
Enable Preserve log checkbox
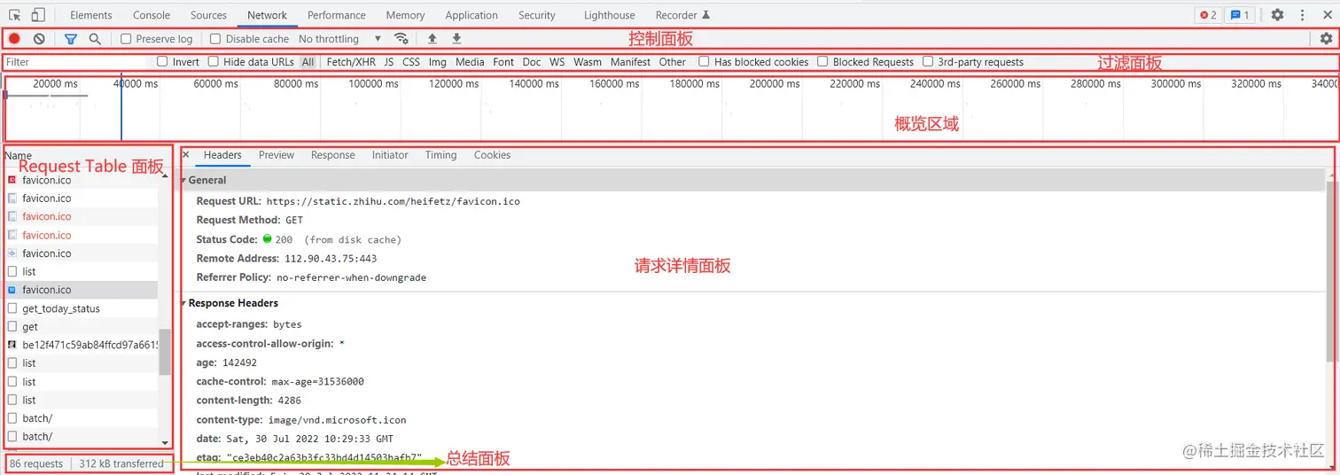point(126,39)
